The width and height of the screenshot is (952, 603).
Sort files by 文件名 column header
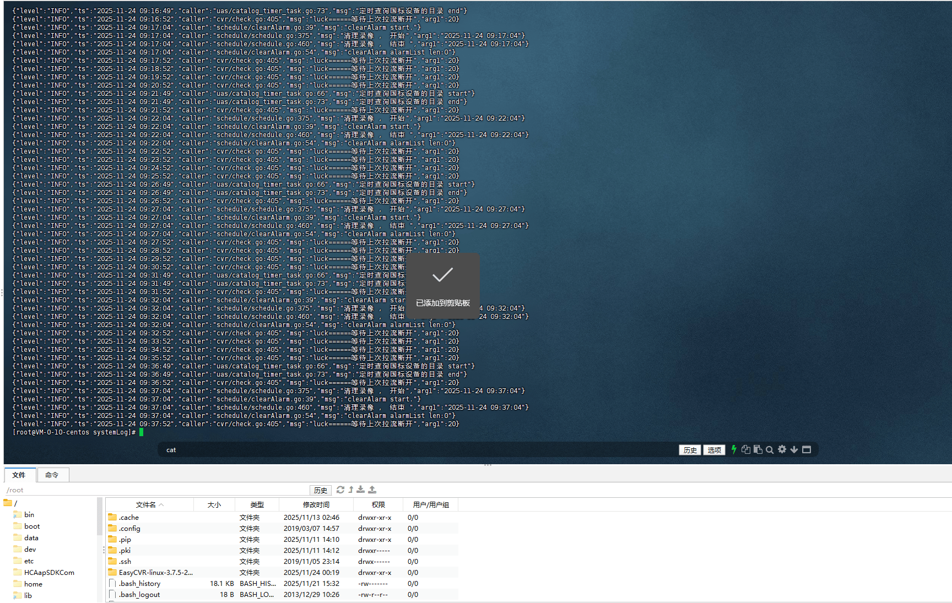(x=146, y=504)
